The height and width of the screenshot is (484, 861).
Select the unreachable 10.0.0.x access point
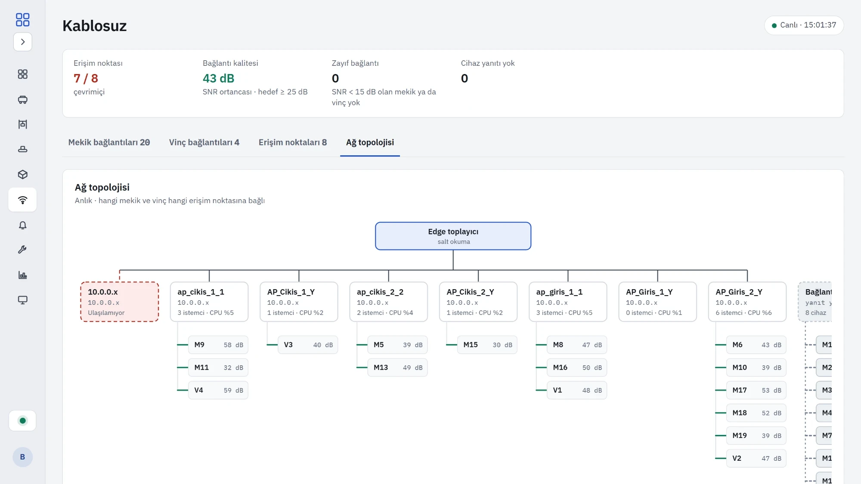[x=120, y=302]
